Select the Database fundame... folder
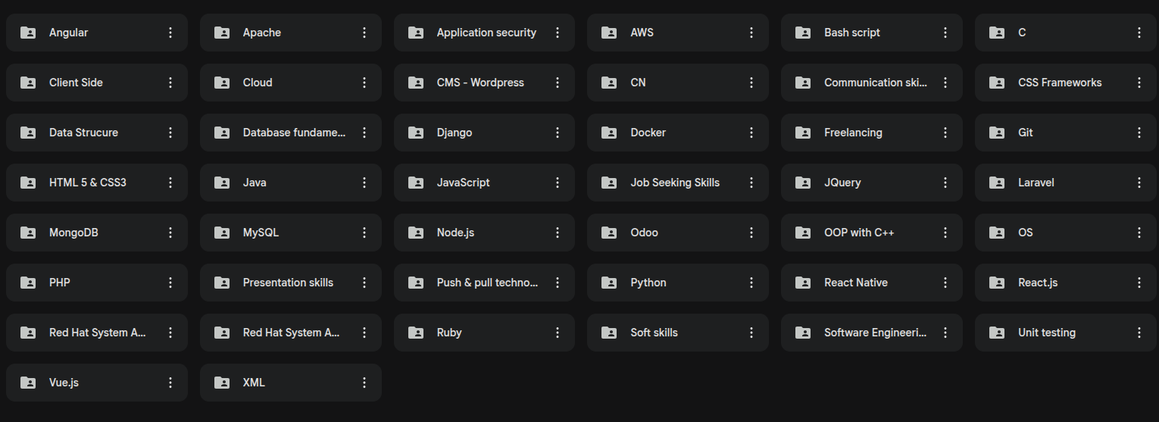Screen dimensions: 1159x422 pos(291,133)
